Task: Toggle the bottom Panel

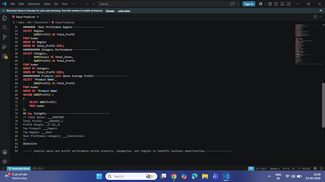Action: coord(282,4)
